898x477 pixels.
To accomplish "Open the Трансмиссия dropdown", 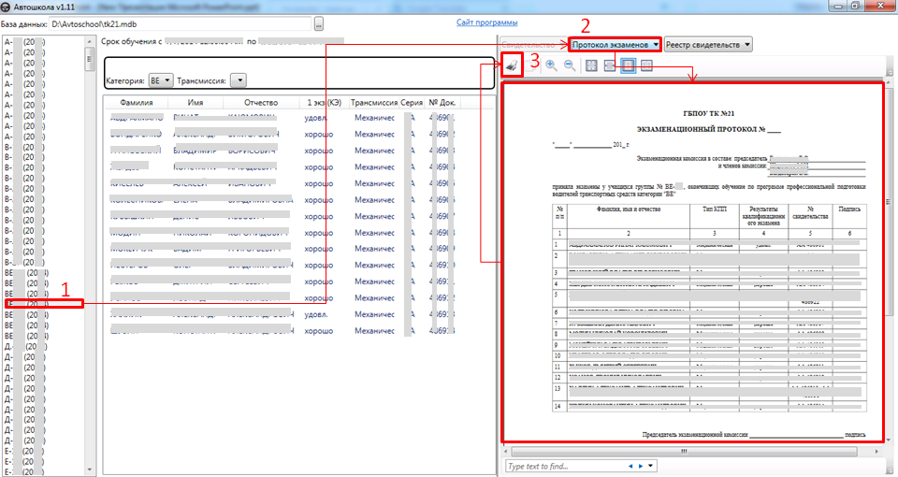I will pyautogui.click(x=238, y=81).
